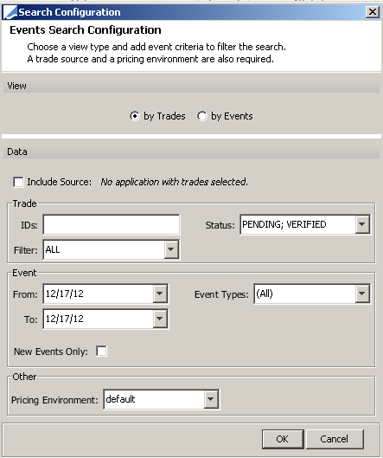This screenshot has width=383, height=458.
Task: Open the To date picker arrow
Action: [160, 319]
